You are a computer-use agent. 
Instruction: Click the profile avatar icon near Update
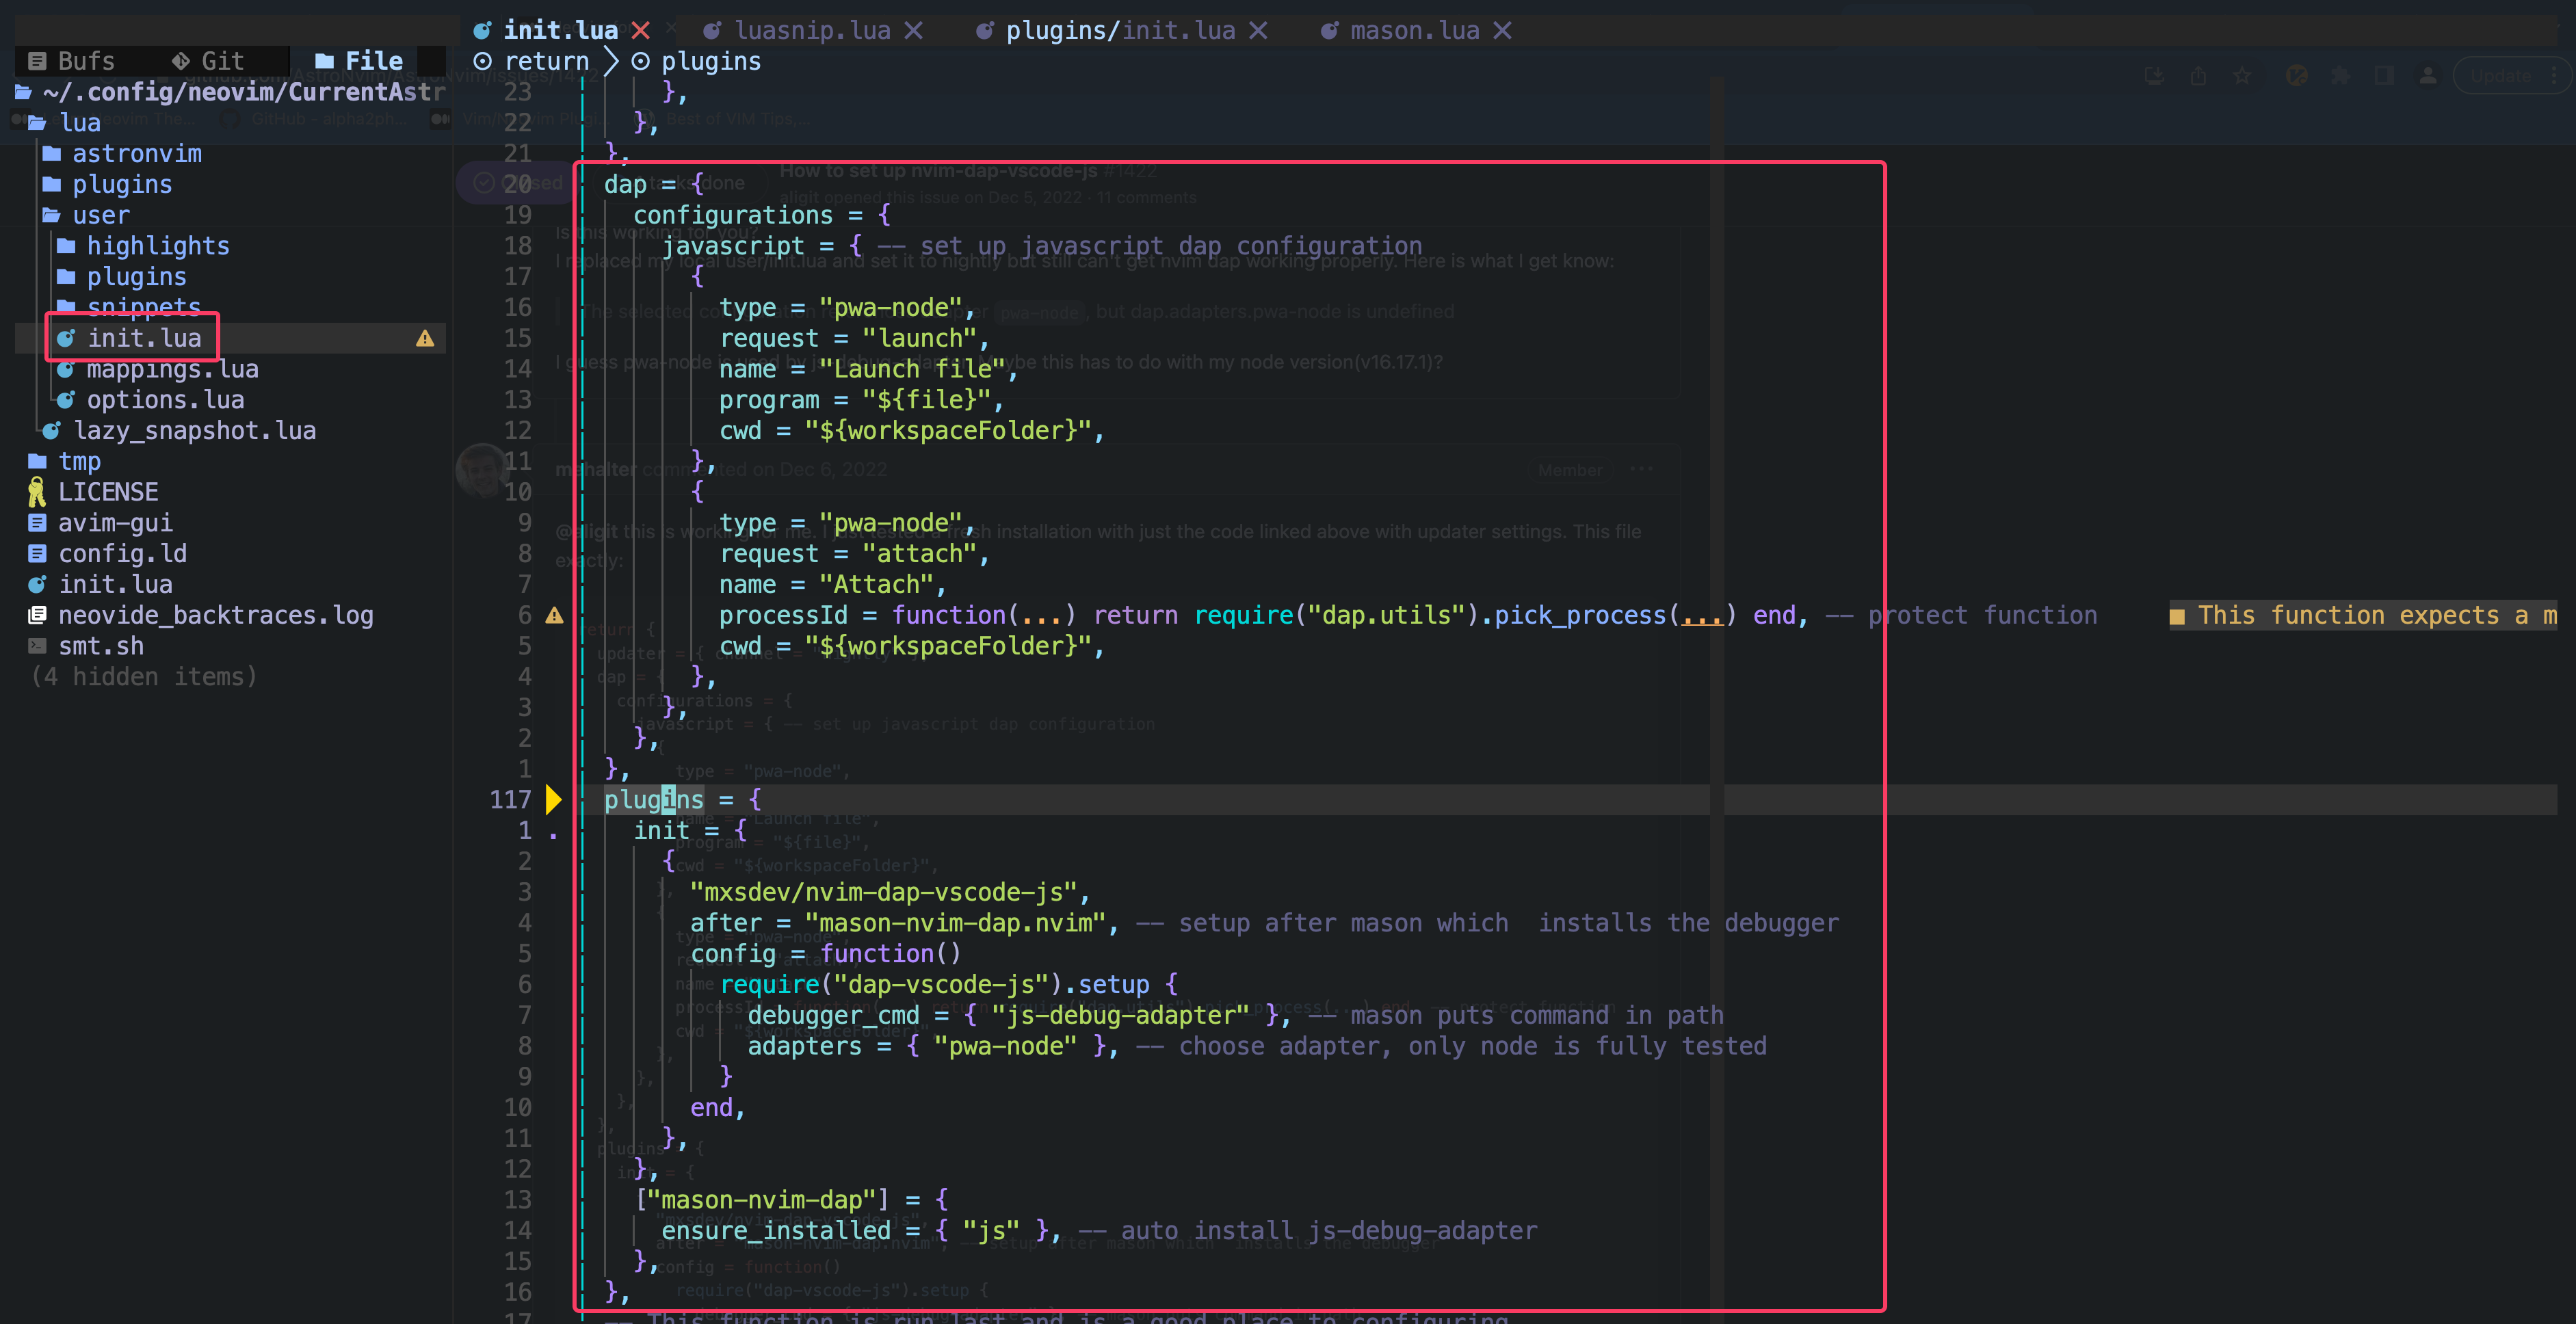pyautogui.click(x=2427, y=75)
